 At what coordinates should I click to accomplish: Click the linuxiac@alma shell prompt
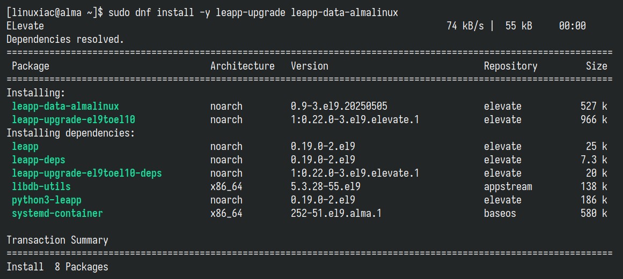click(55, 13)
